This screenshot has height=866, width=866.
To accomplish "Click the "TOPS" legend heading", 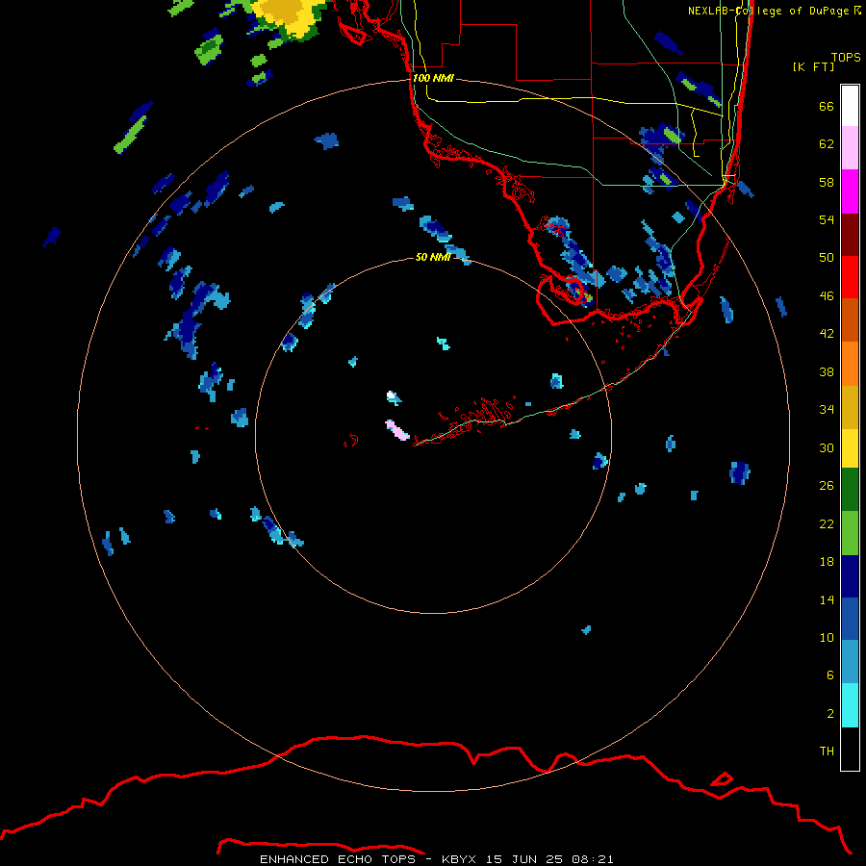I will point(846,58).
